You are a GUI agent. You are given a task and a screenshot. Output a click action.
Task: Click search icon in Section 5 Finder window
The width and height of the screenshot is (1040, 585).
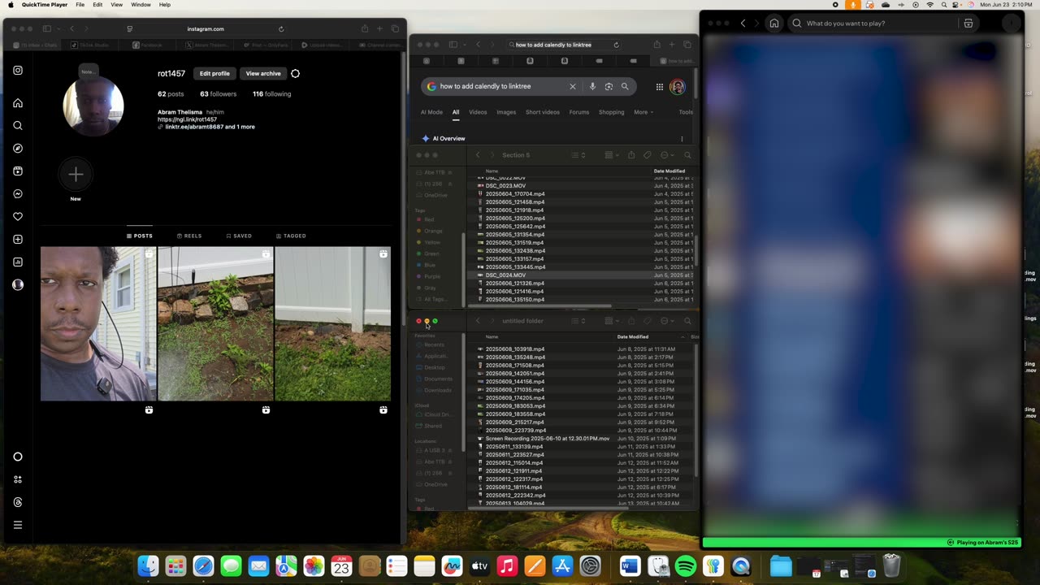pos(687,155)
